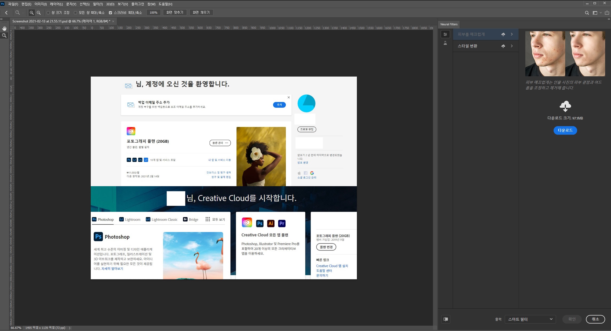Click the 확인 button
The width and height of the screenshot is (611, 331).
click(572, 319)
